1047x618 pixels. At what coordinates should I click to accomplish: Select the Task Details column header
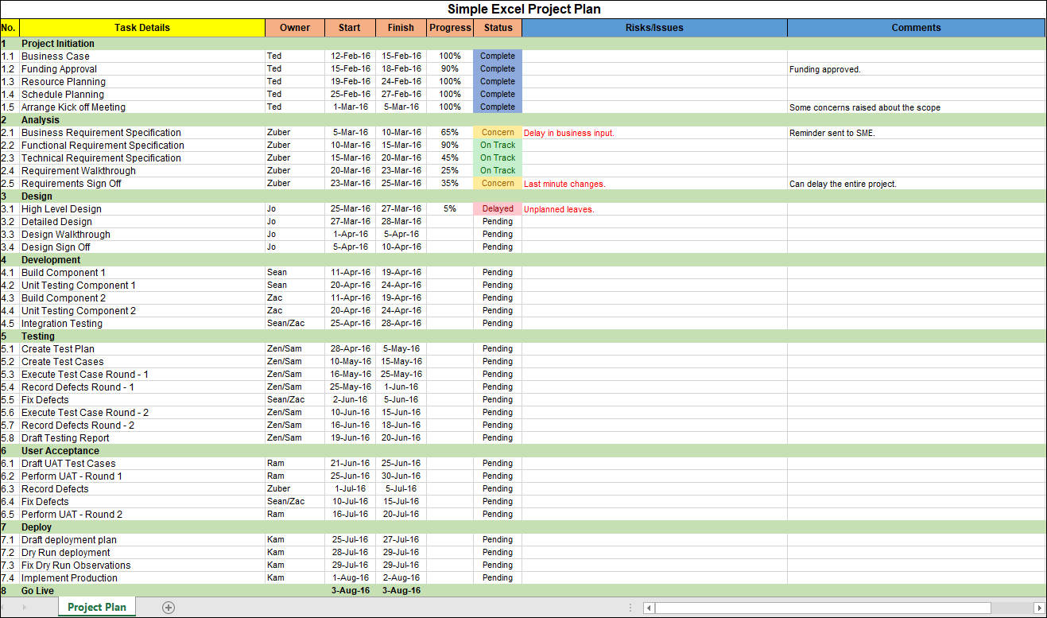pyautogui.click(x=141, y=27)
